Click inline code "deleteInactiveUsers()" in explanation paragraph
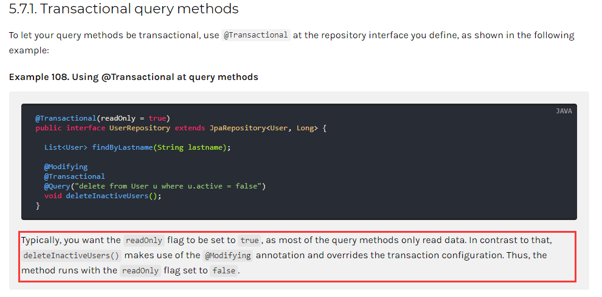The height and width of the screenshot is (297, 602). [72, 256]
